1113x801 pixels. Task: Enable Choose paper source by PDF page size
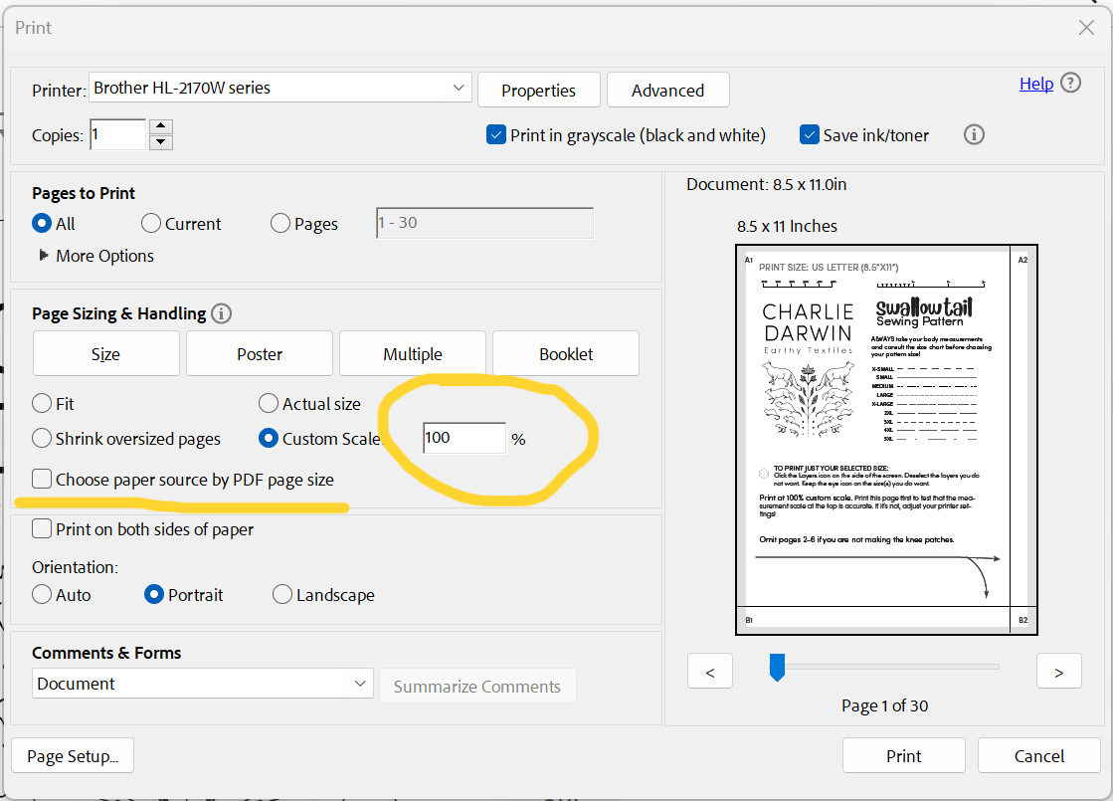click(42, 480)
